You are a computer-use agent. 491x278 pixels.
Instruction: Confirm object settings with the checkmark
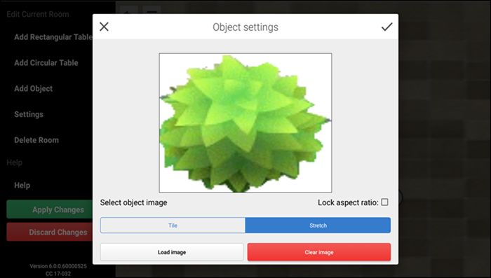(x=386, y=27)
